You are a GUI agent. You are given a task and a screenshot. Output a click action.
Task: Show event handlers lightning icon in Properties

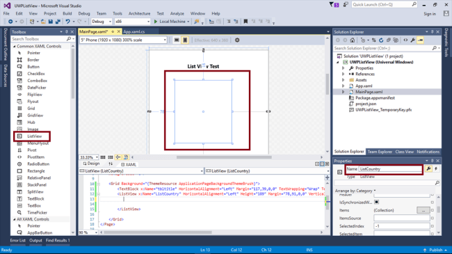436,169
